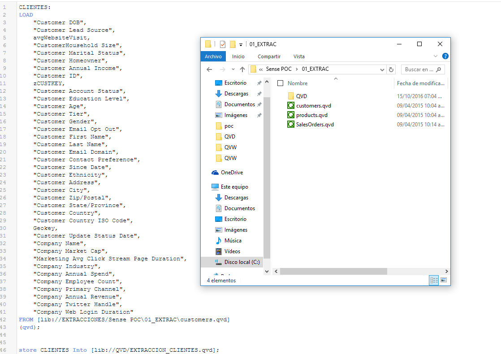Screen dimensions: 501x354
Task: Open the customers.qvd file
Action: [313, 106]
